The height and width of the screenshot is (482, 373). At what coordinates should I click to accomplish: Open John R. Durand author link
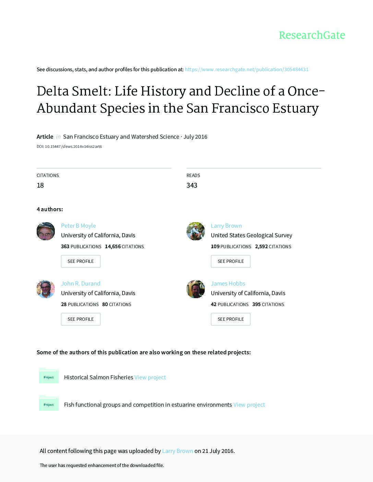[x=81, y=283]
